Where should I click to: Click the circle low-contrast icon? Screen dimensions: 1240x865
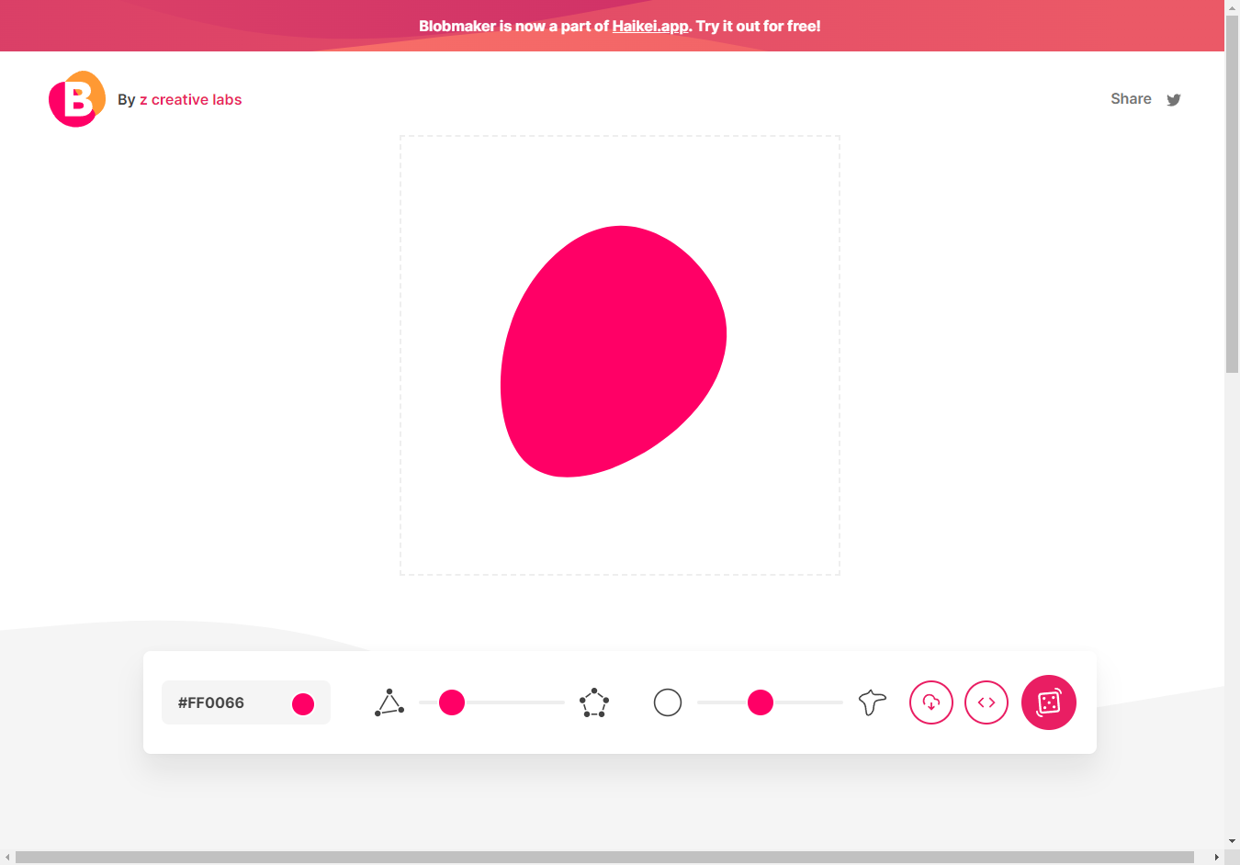(668, 702)
